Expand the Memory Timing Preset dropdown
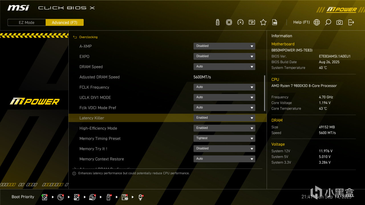 click(x=224, y=138)
